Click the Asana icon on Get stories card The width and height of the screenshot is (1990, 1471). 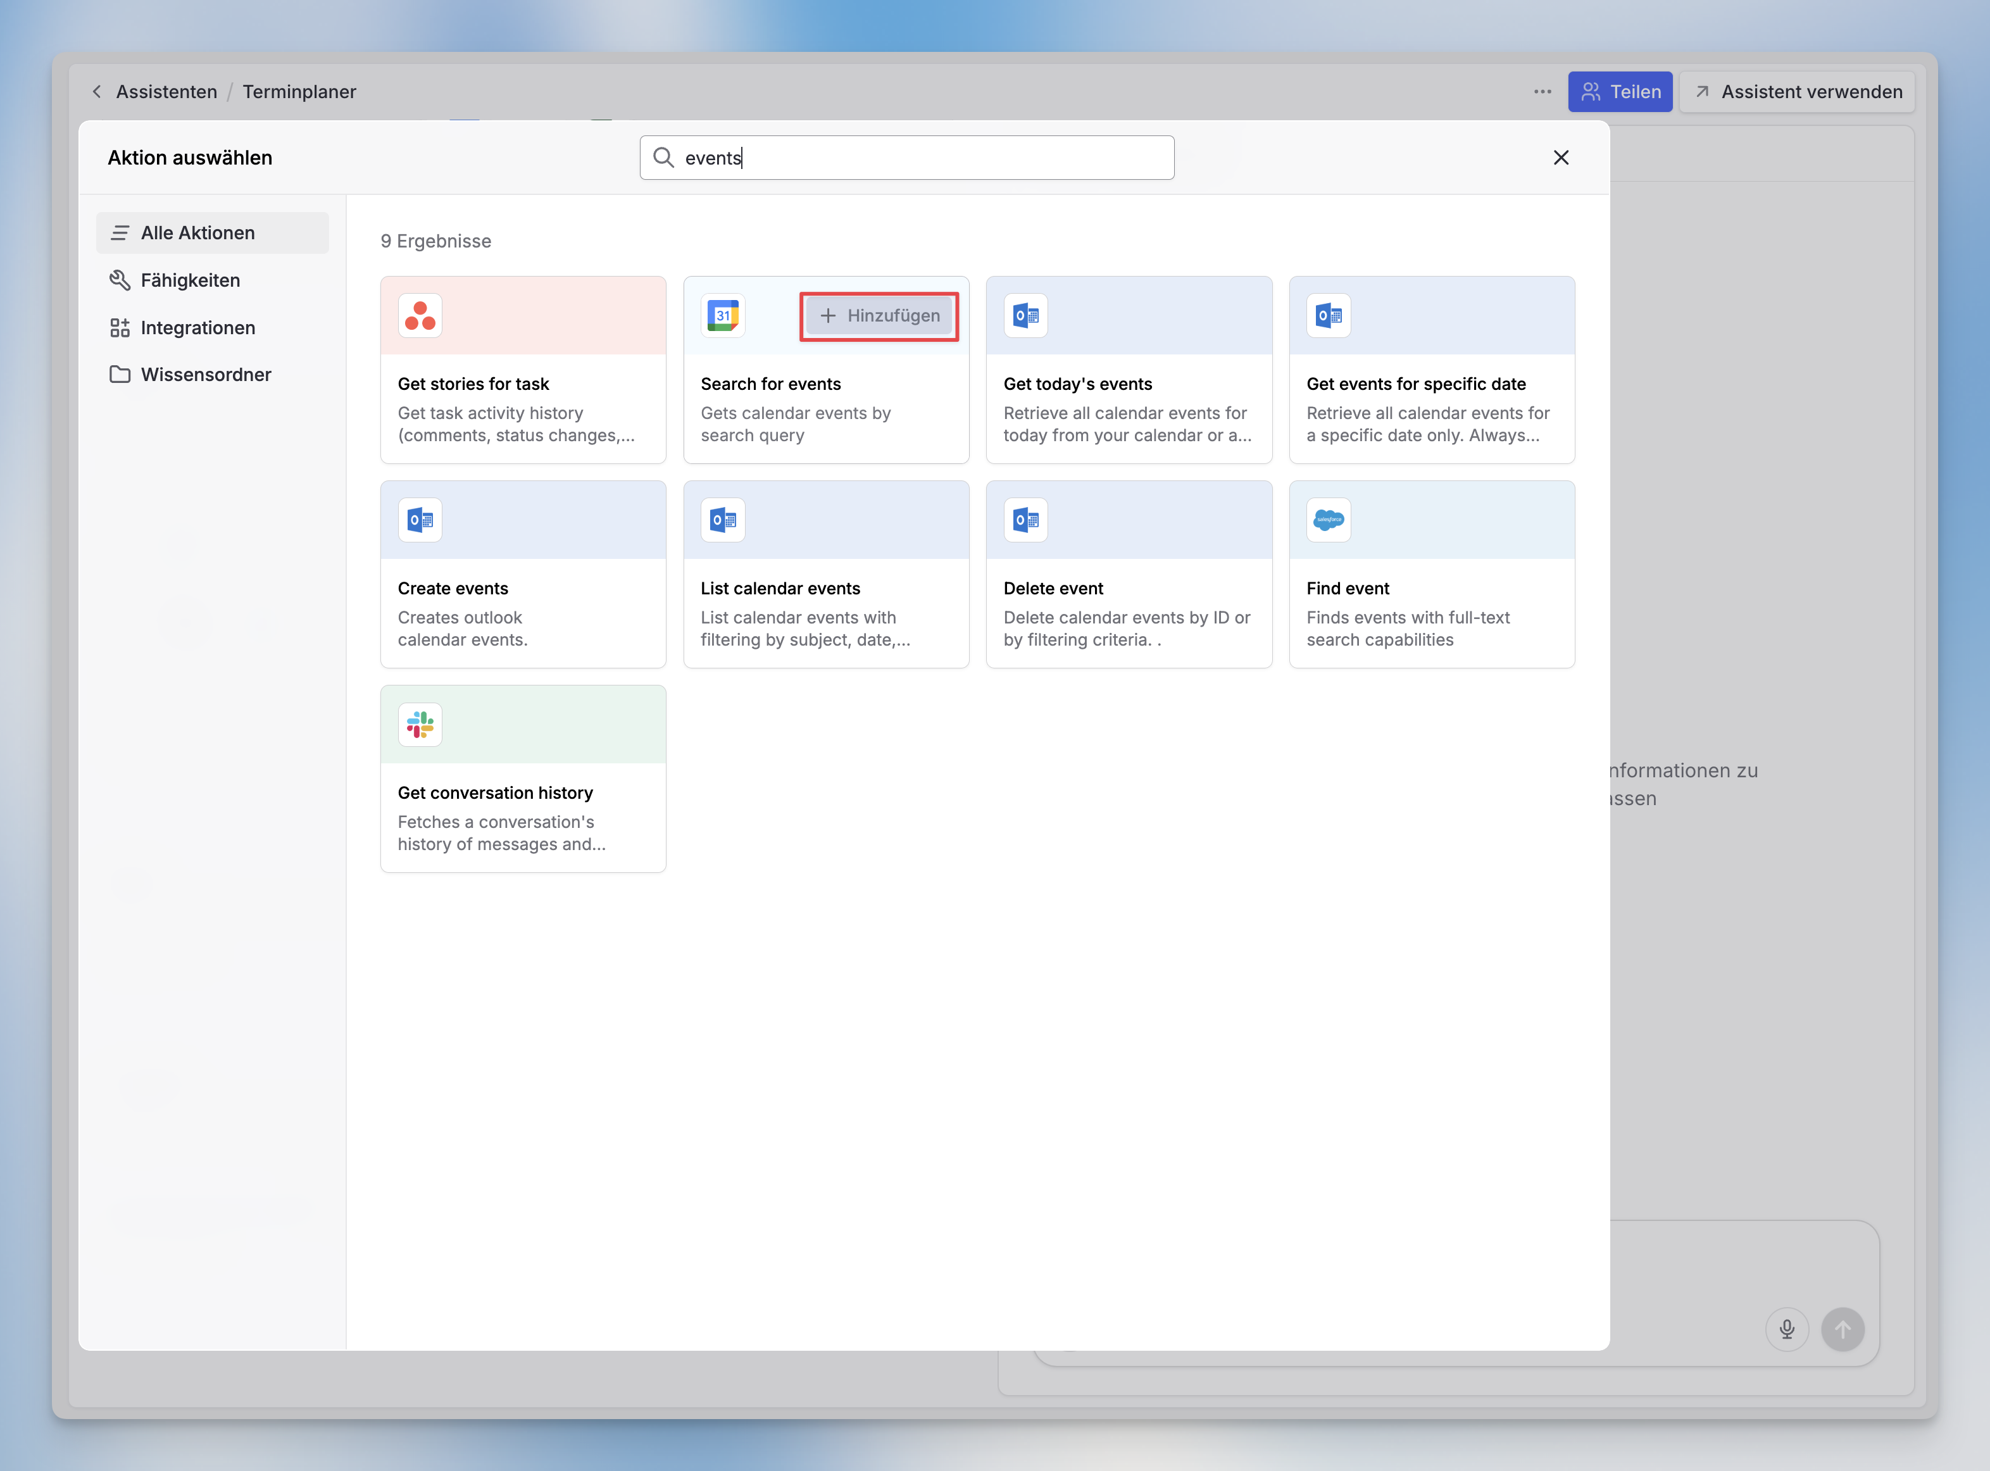420,316
